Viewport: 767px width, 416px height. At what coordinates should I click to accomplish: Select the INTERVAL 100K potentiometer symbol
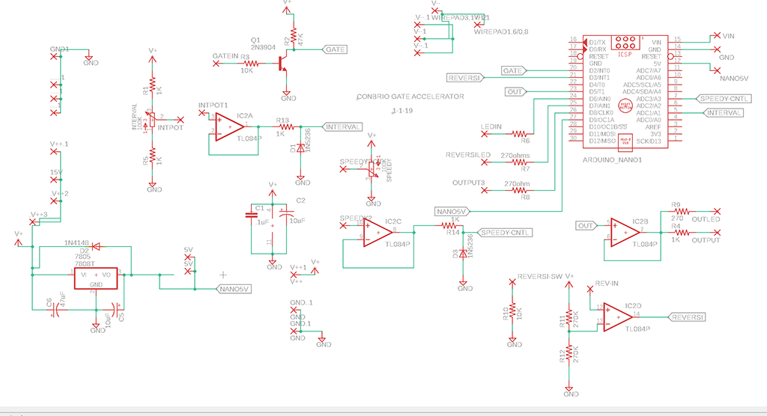click(x=152, y=119)
